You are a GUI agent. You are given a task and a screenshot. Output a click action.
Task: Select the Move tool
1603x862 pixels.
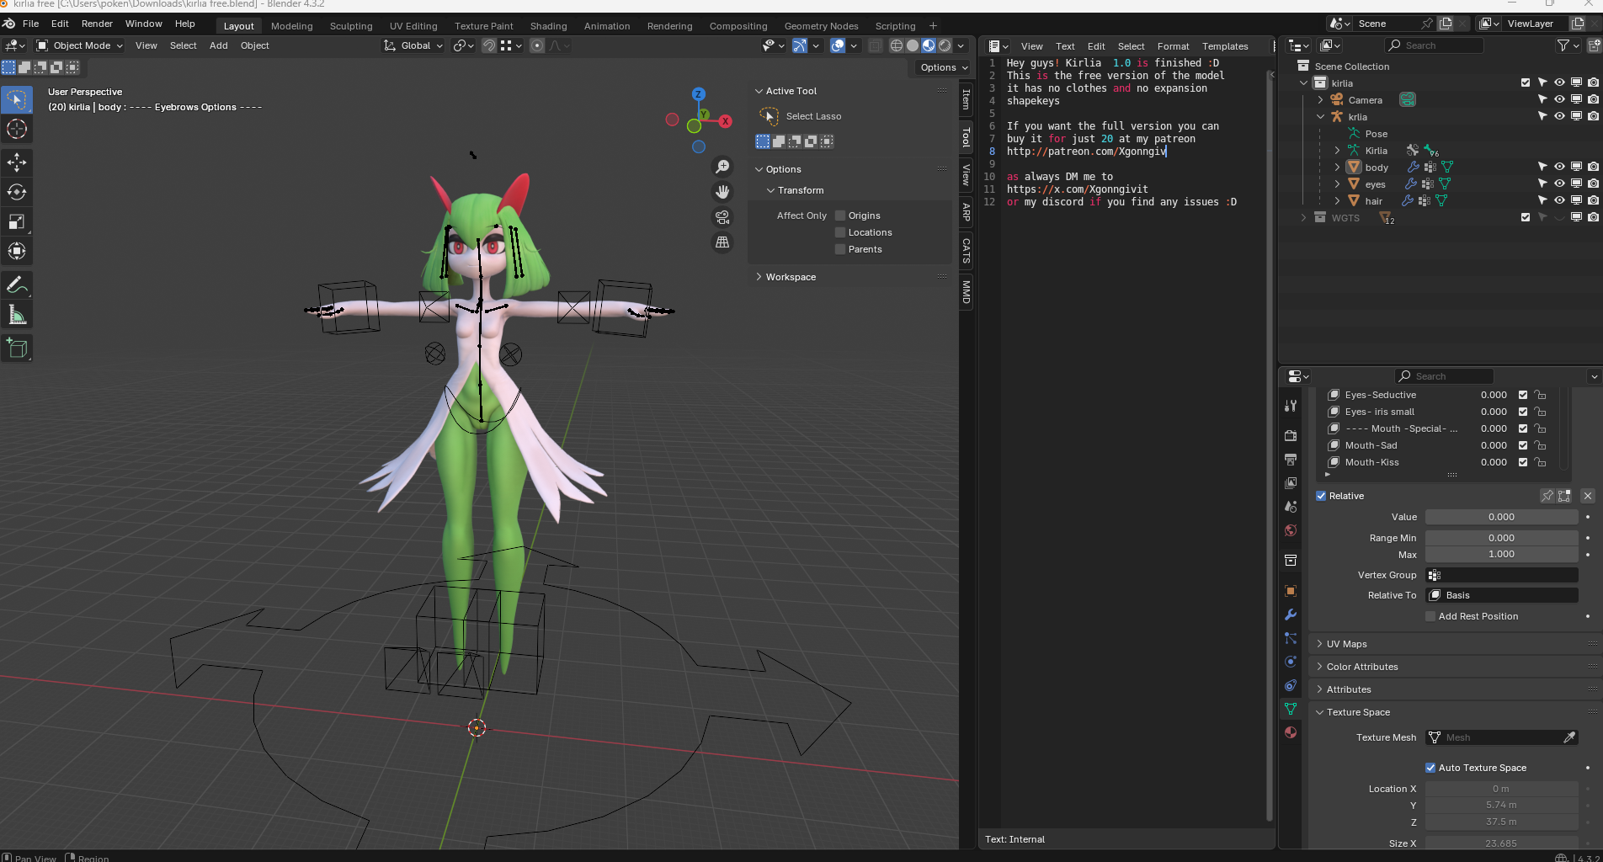pos(17,162)
